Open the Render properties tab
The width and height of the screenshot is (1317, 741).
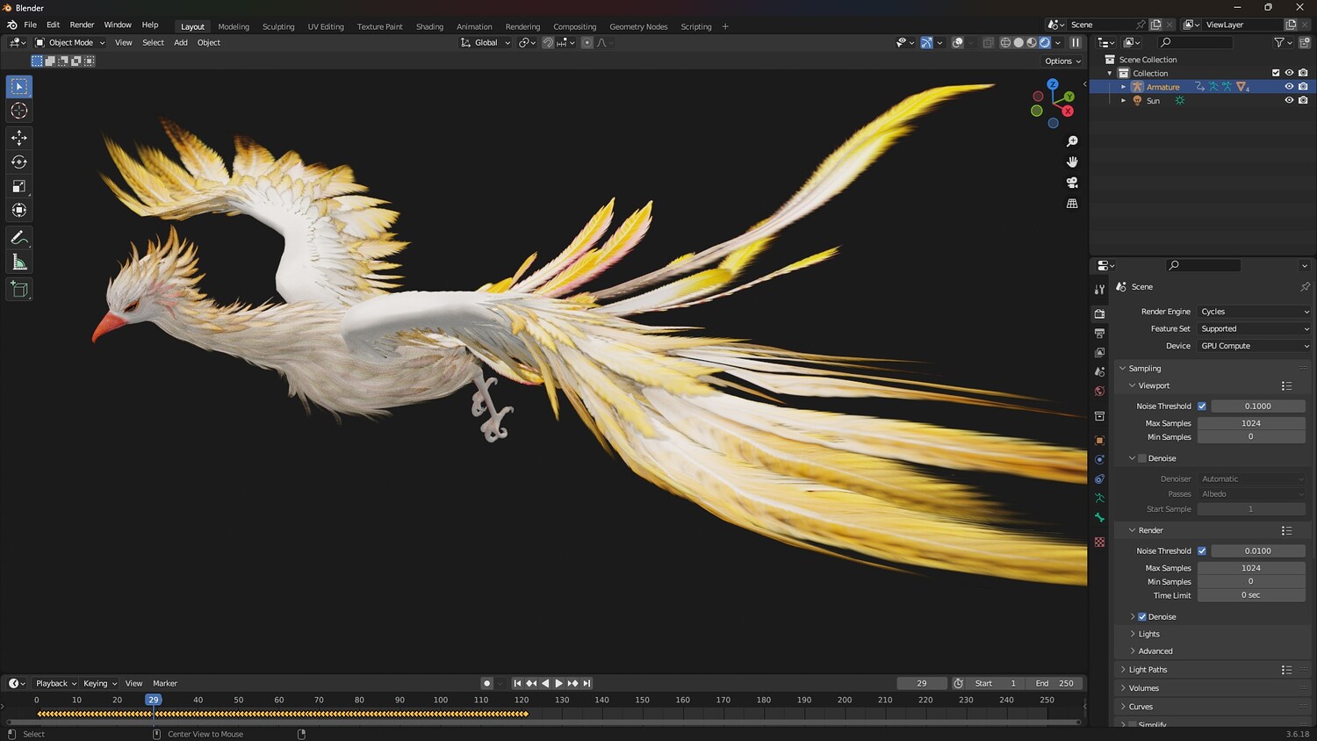tap(1099, 313)
